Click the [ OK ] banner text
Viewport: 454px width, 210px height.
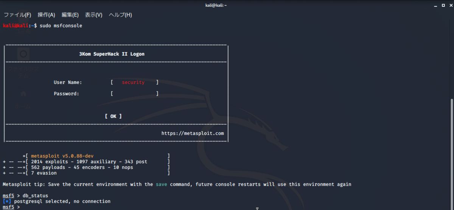(x=113, y=116)
